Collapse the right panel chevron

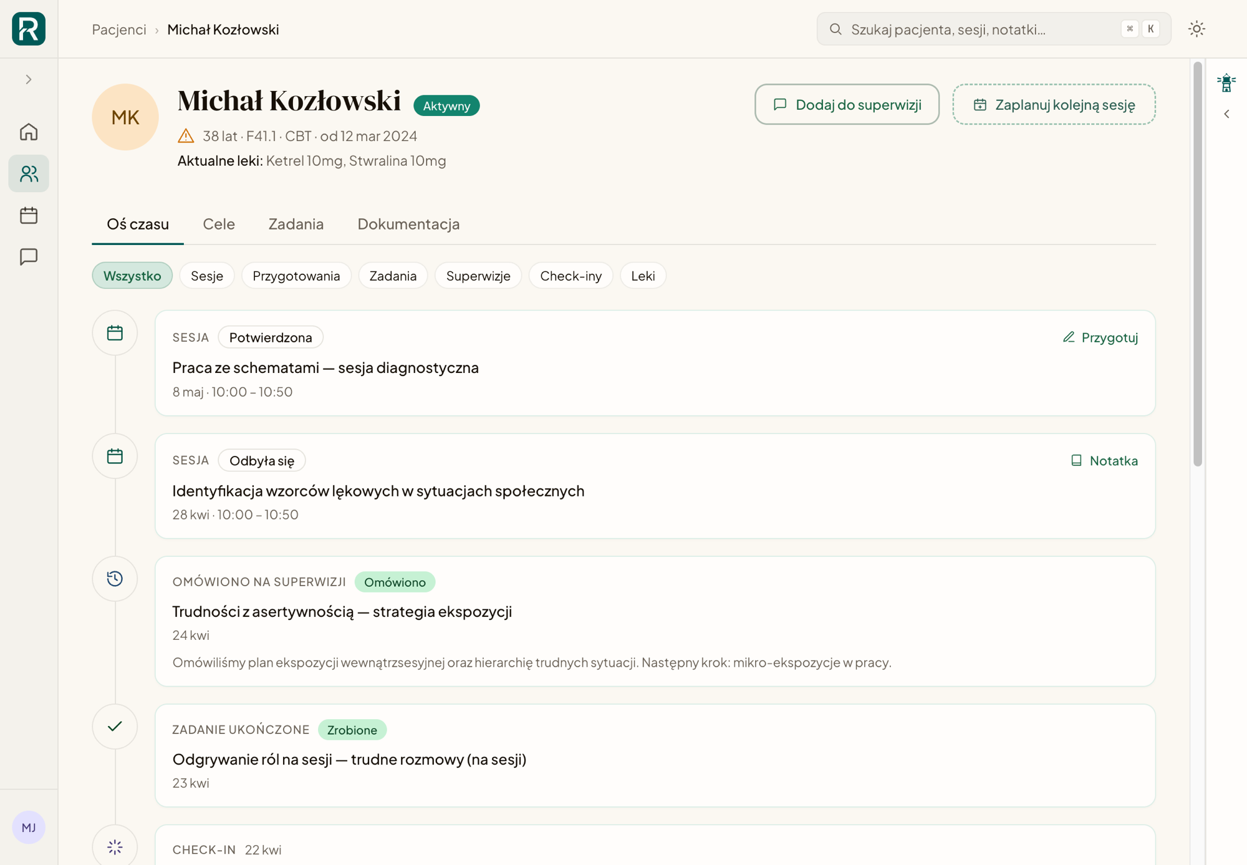click(x=1226, y=114)
